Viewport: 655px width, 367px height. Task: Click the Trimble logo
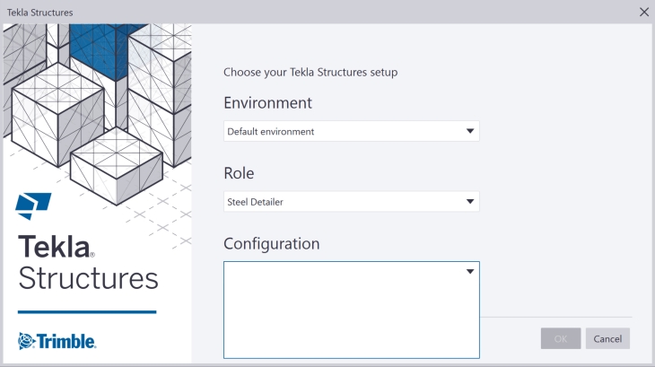57,340
